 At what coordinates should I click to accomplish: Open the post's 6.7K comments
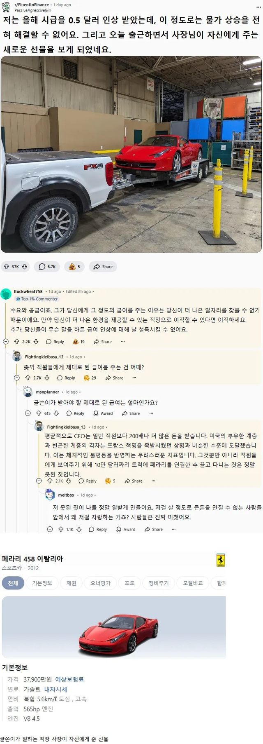pos(47,267)
